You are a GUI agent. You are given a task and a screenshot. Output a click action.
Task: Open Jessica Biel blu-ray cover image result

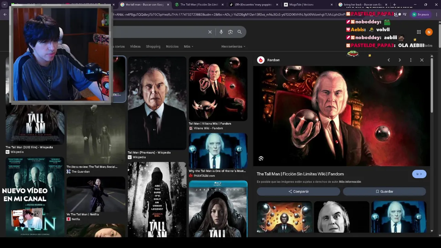(x=218, y=209)
